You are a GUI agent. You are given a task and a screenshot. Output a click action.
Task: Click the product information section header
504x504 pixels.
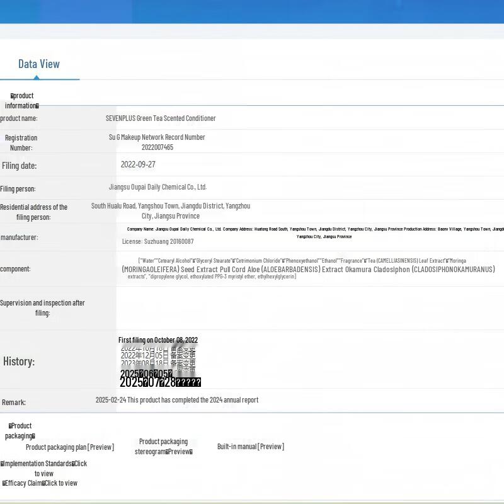click(x=21, y=101)
